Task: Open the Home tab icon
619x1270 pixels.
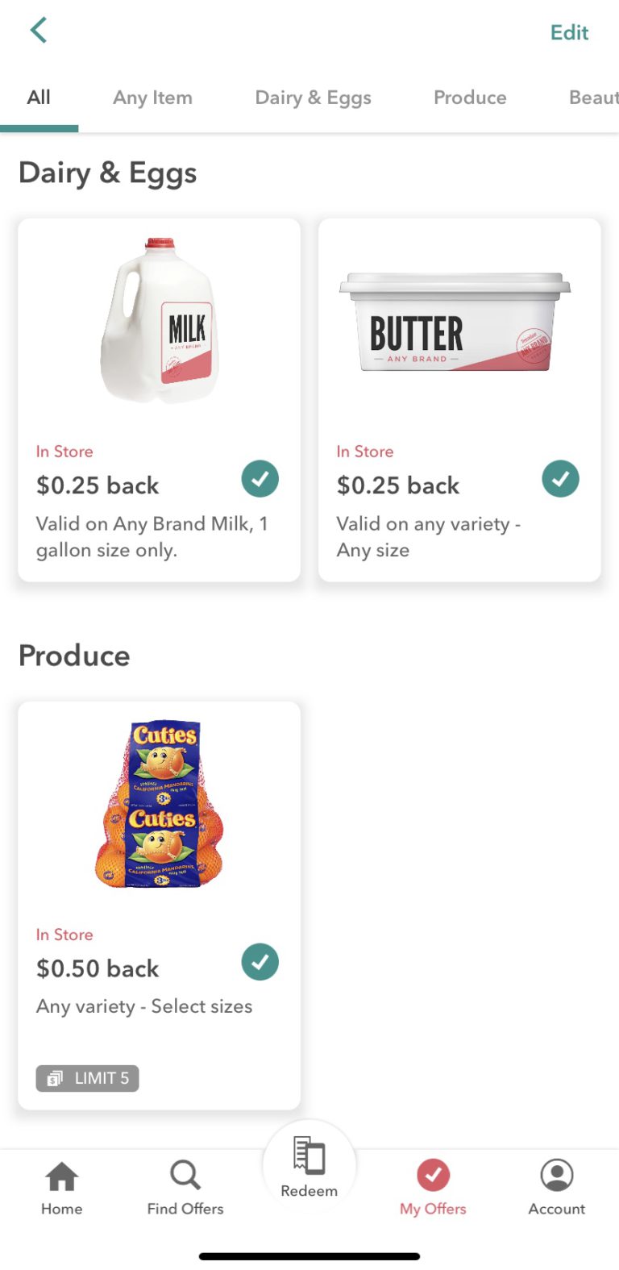Action: [x=62, y=1176]
